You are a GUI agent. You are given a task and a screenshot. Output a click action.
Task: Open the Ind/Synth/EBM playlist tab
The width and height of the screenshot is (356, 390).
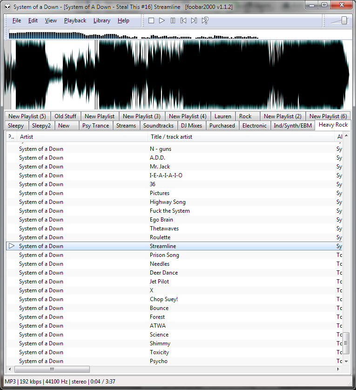point(293,126)
